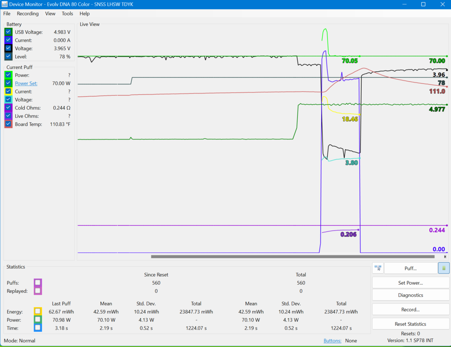Maximize the Device Monitor window
The height and width of the screenshot is (347, 451).
pyautogui.click(x=423, y=5)
